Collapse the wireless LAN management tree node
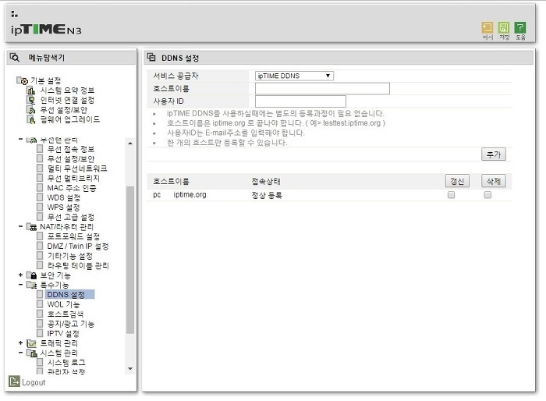The height and width of the screenshot is (401, 546). [x=20, y=140]
